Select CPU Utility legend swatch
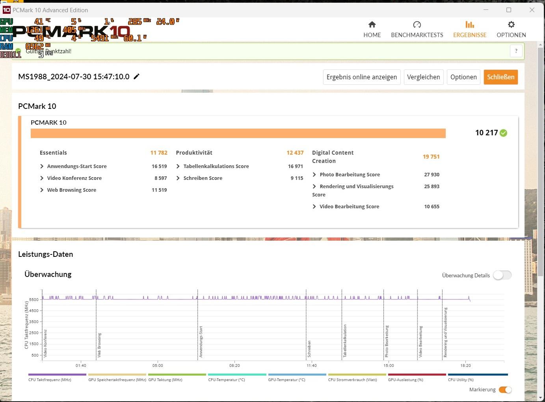The image size is (545, 402). tap(478, 375)
